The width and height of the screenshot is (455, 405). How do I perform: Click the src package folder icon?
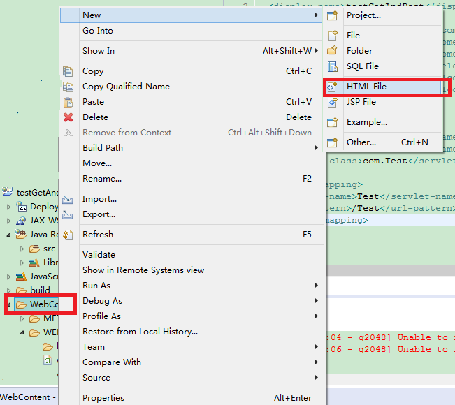coord(34,249)
